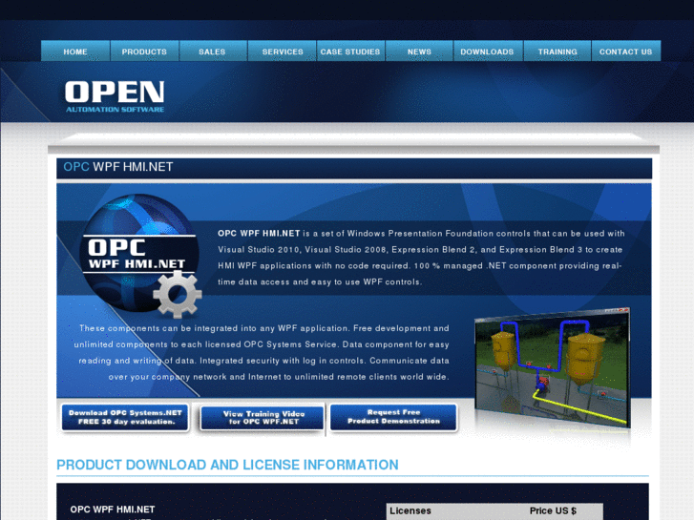The height and width of the screenshot is (520, 694).
Task: Select SERVICES in the navigation bar
Action: click(282, 51)
